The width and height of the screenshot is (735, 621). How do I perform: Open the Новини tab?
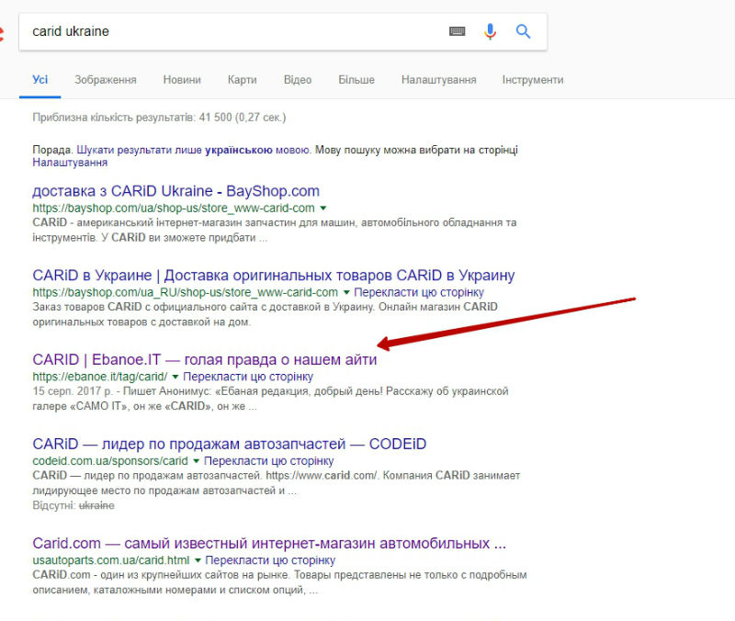pyautogui.click(x=182, y=80)
